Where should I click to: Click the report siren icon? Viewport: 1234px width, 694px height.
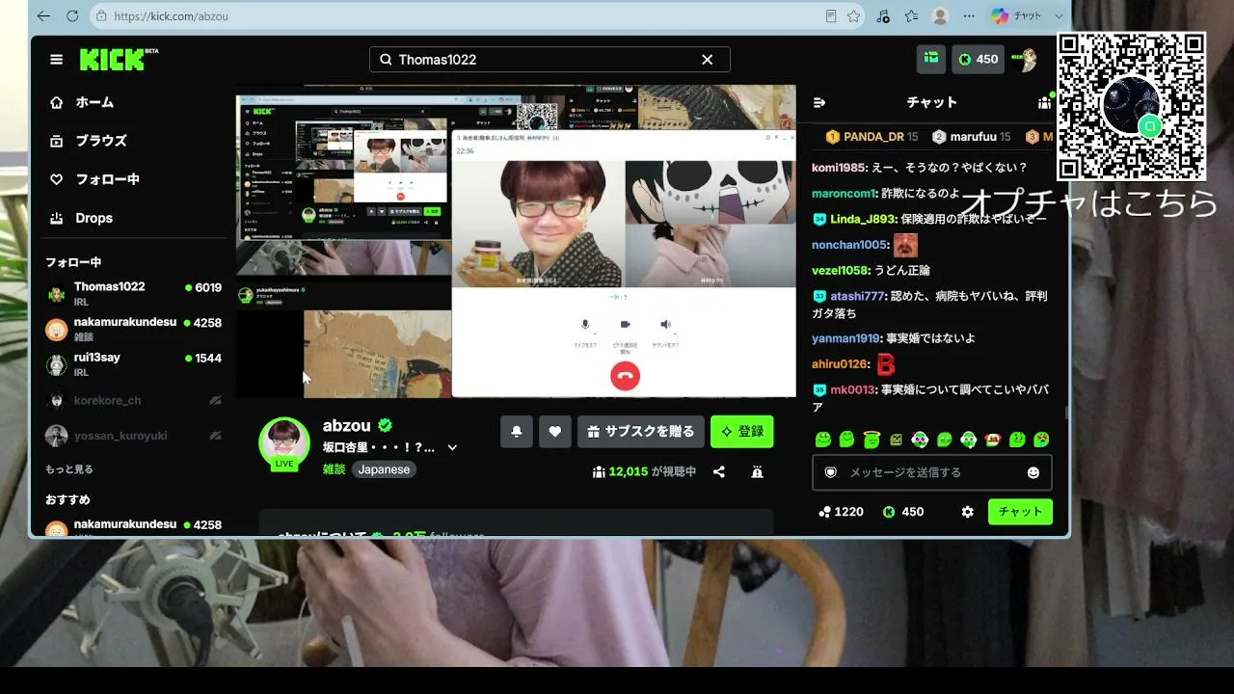(x=757, y=472)
